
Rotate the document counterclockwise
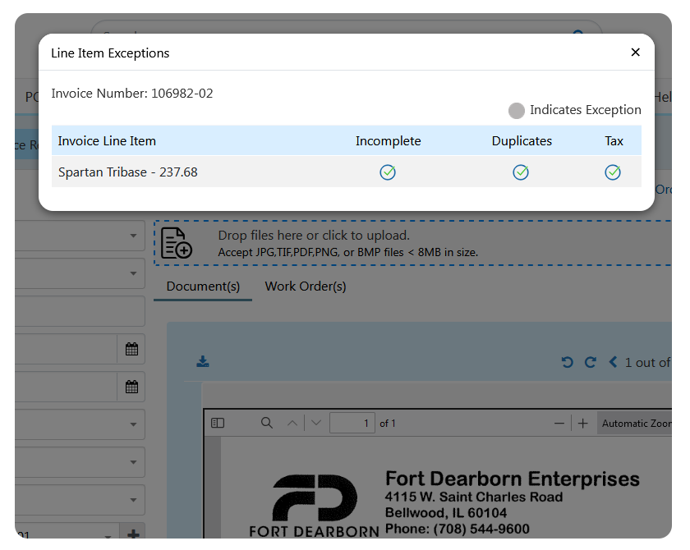[x=567, y=361]
